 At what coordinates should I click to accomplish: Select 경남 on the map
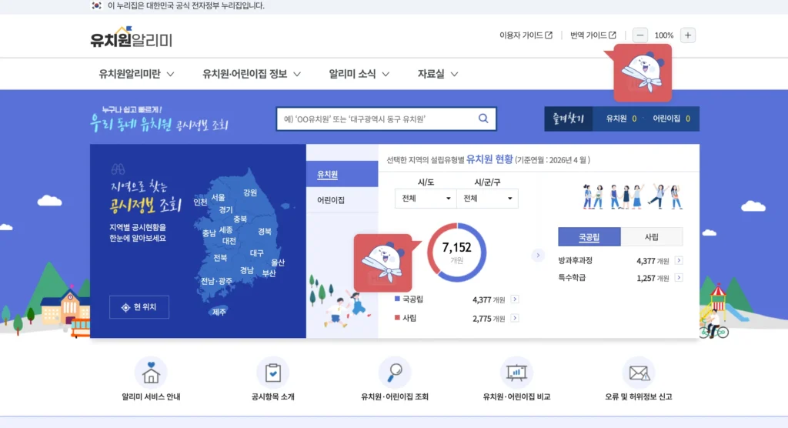(247, 270)
